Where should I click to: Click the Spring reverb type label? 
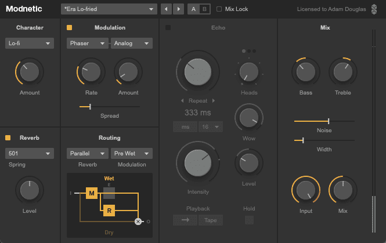[17, 165]
